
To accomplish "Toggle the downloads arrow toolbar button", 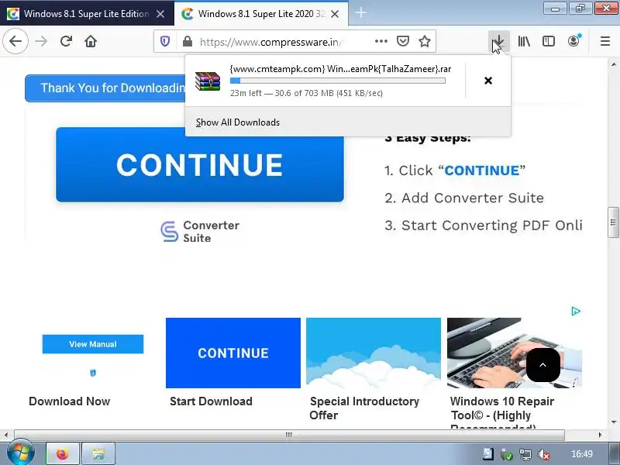I will click(498, 41).
